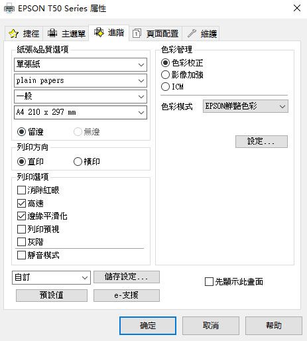Click the 儲存設定... button

(127, 277)
